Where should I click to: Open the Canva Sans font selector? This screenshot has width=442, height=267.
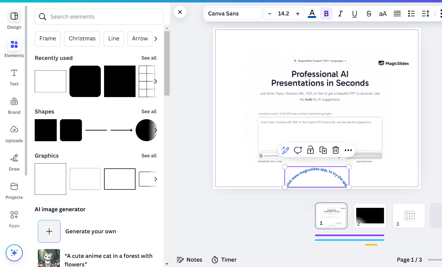[233, 14]
